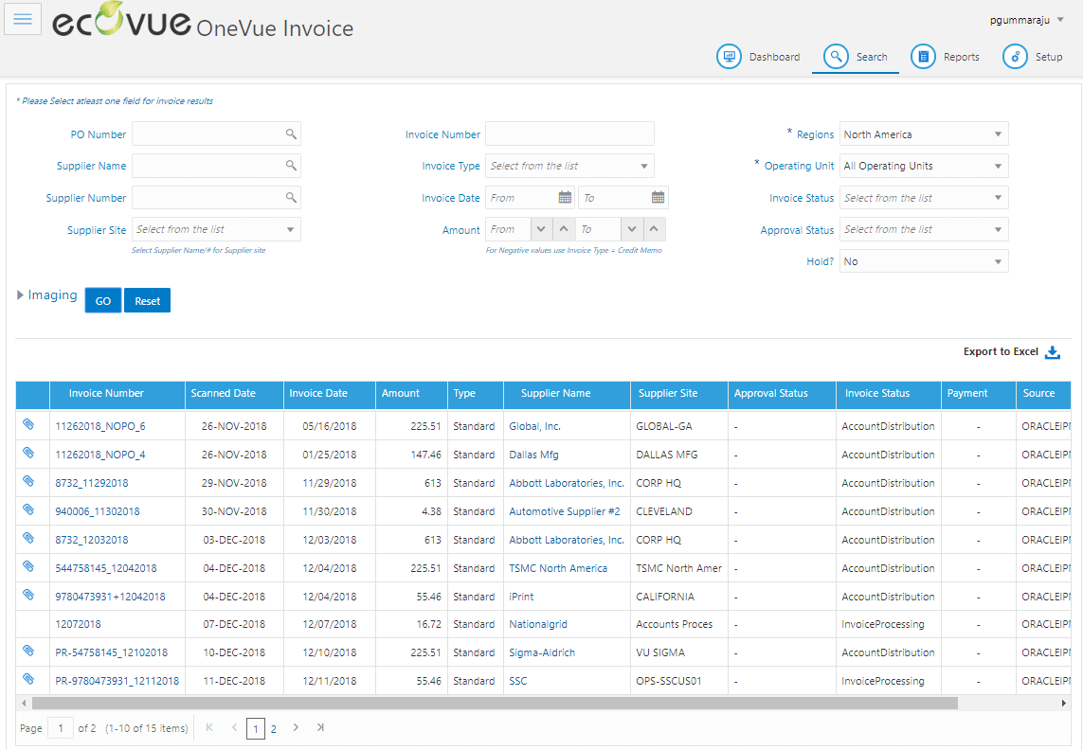Open the Invoice Date From calendar picker
This screenshot has height=750, width=1083.
(564, 197)
